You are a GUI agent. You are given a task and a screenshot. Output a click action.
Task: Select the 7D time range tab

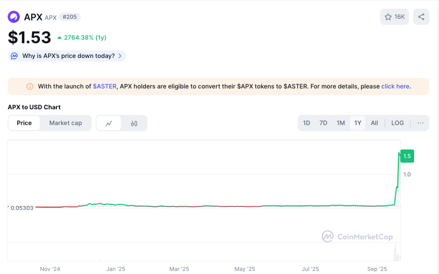point(323,123)
